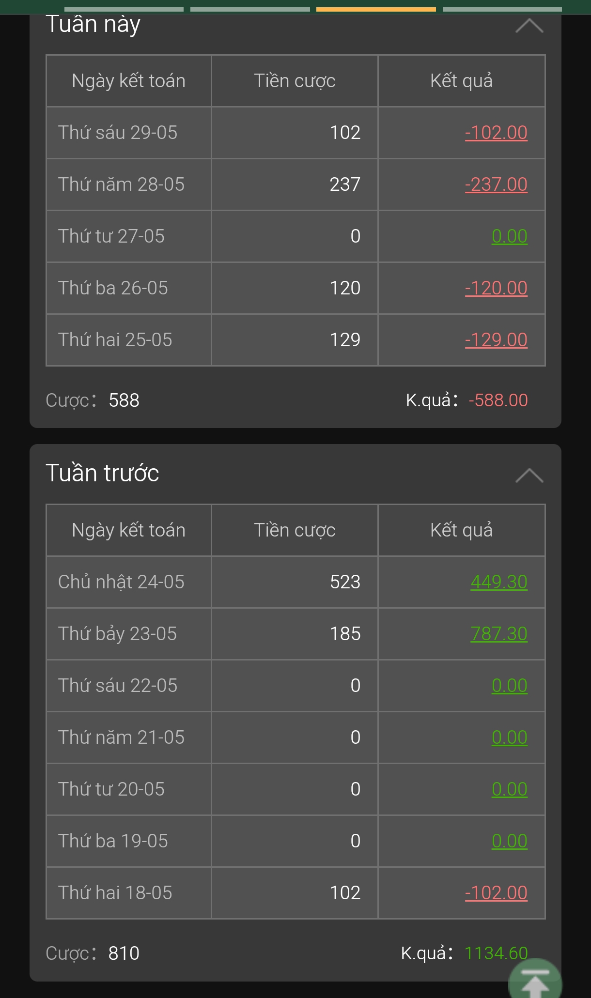Open the -102.00 result for Thứ hai 18-05

[496, 893]
